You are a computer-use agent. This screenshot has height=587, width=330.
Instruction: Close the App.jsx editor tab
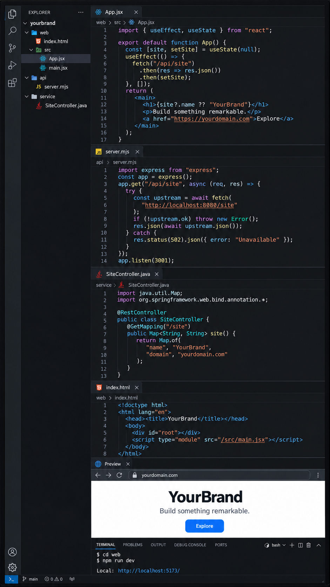click(x=136, y=12)
